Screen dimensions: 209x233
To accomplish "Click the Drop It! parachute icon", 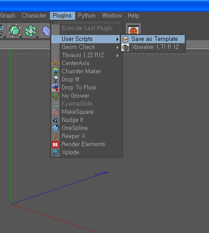I will (55, 80).
